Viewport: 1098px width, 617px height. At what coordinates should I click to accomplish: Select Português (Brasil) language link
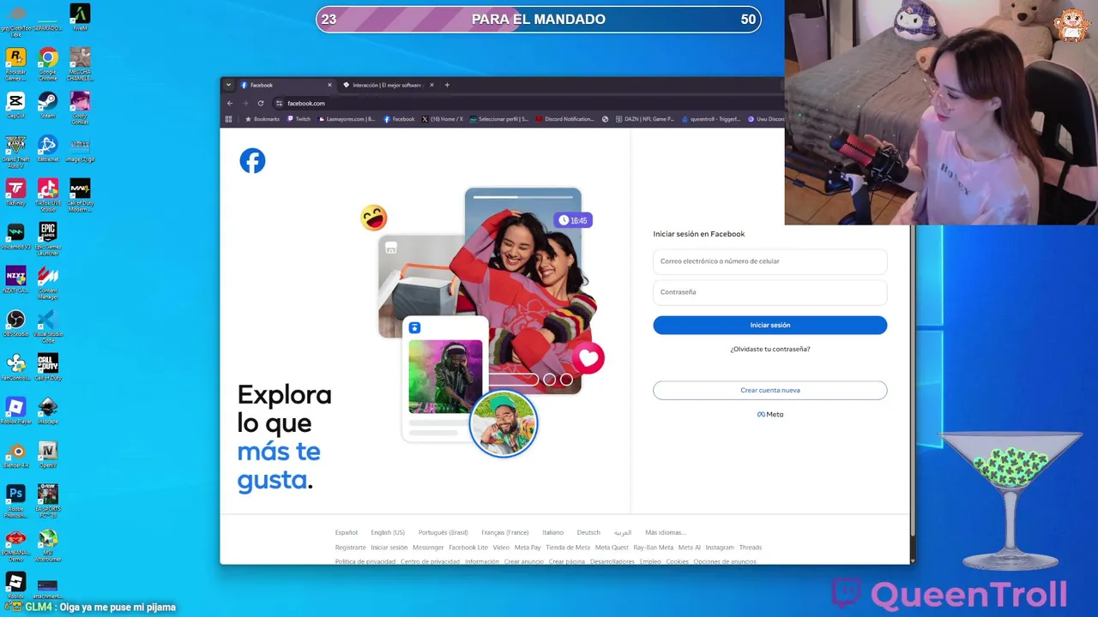(443, 532)
